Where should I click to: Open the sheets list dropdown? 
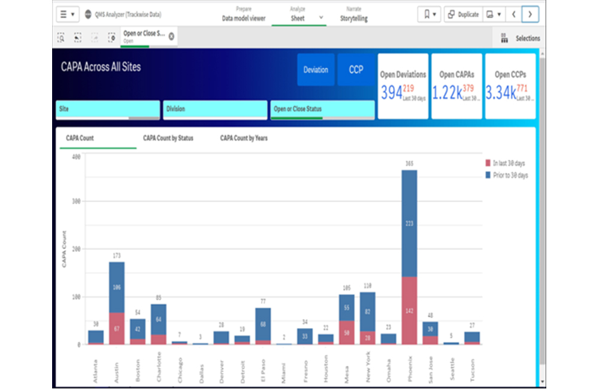tap(494, 14)
